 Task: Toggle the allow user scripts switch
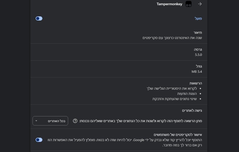39,140
